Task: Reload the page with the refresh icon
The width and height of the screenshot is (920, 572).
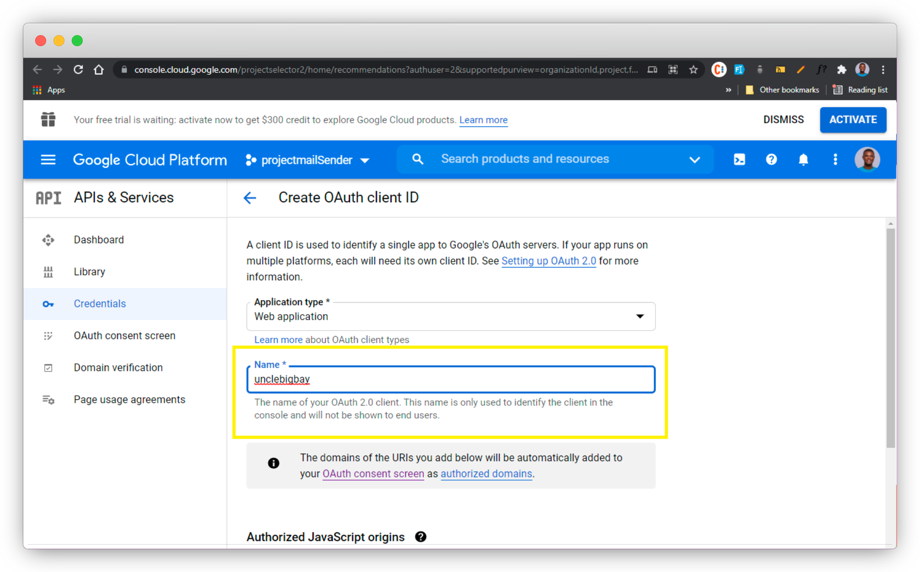Action: coord(78,70)
